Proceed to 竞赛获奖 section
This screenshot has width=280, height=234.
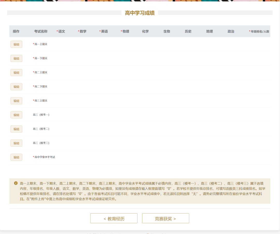165,218
